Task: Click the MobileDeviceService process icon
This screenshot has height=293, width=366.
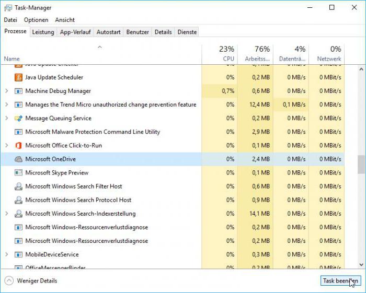Action: (x=18, y=254)
